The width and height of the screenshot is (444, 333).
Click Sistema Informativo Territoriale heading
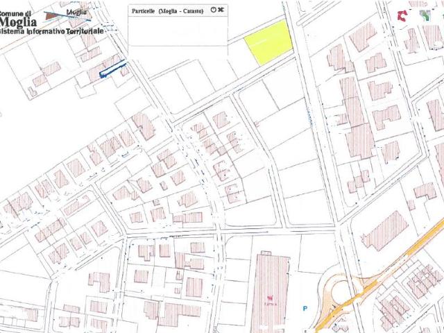51,31
